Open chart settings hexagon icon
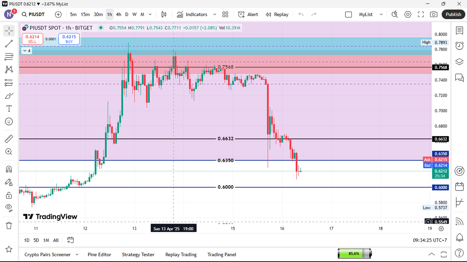The height and width of the screenshot is (262, 467). [407, 14]
